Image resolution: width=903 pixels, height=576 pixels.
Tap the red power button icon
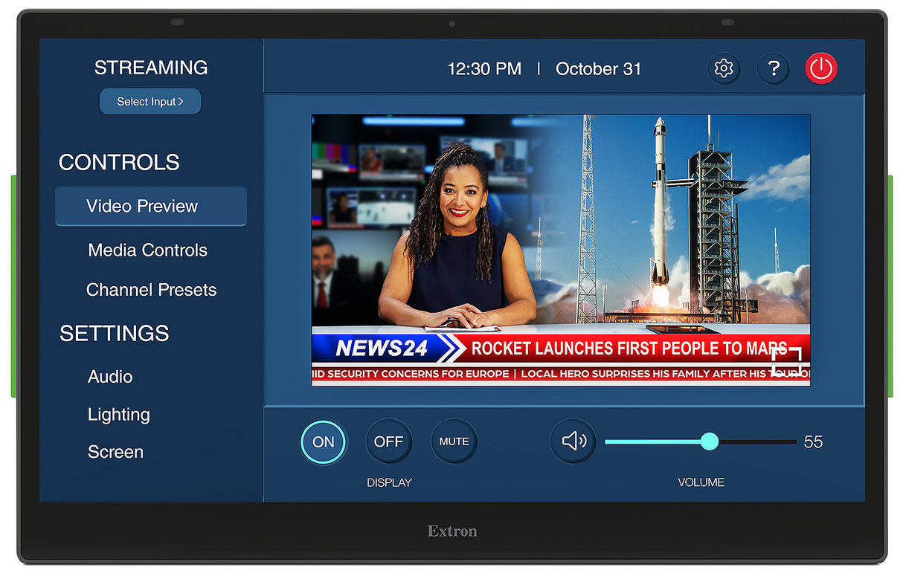821,69
